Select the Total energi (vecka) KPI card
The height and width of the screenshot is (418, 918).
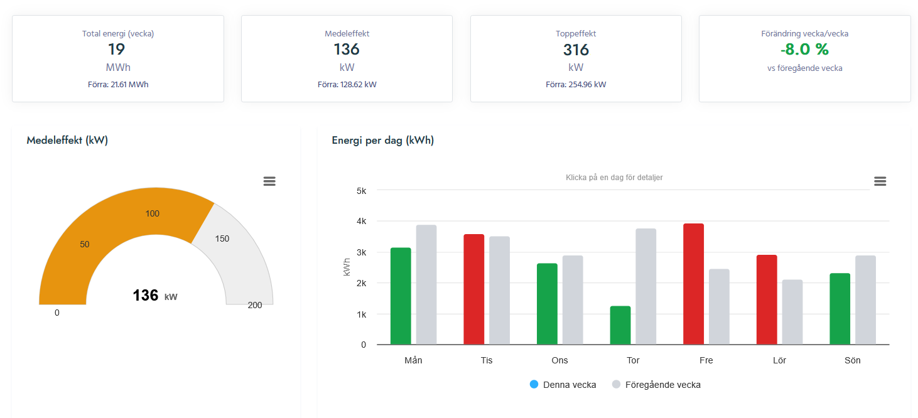coord(118,58)
